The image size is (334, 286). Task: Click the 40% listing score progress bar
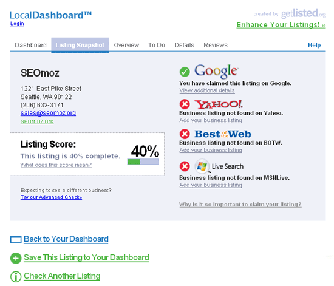click(143, 162)
